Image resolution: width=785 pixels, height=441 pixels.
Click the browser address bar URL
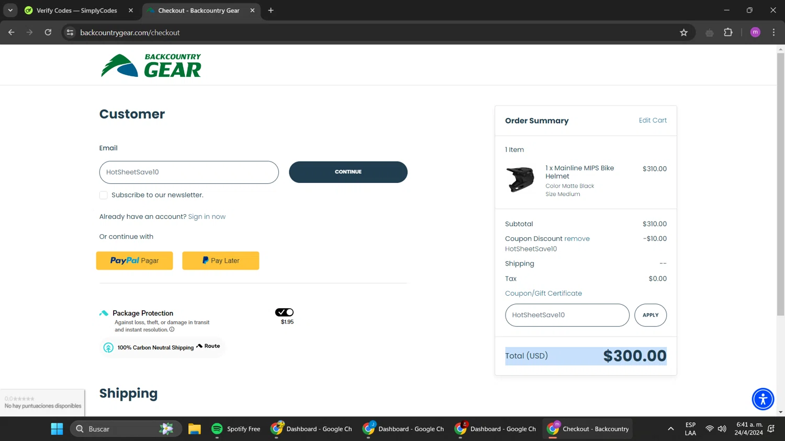(x=130, y=32)
